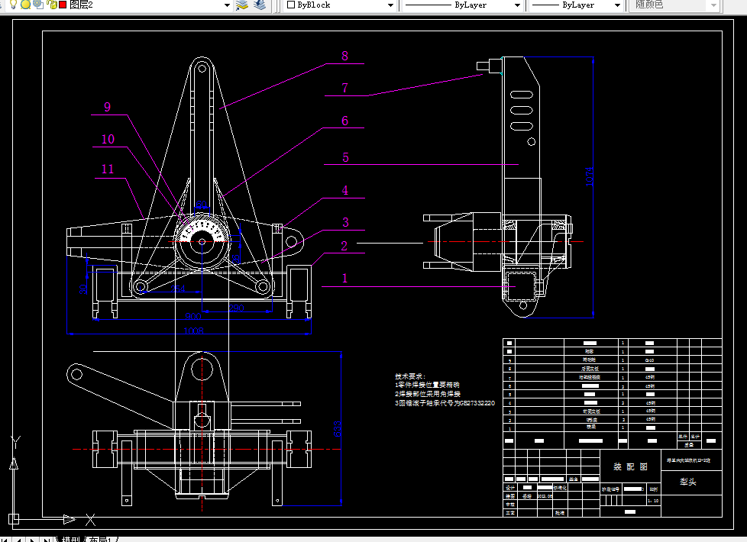Image resolution: width=747 pixels, height=542 pixels.
Task: Open the 随颜色 plot style dropdown
Action: coord(713,5)
